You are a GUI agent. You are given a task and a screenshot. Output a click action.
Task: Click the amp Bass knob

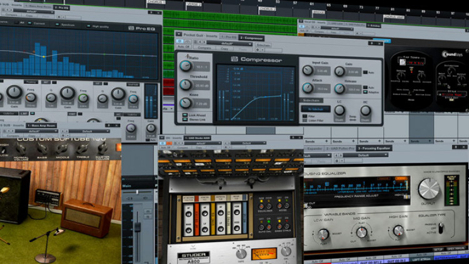tap(42, 149)
